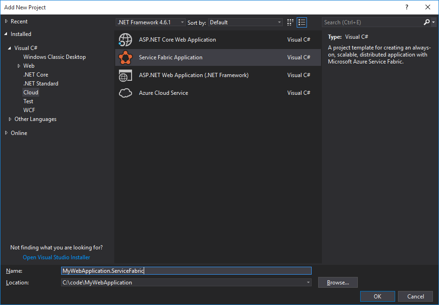Click Visual C# label of Service Fabric row
Image resolution: width=439 pixels, height=305 pixels.
[x=299, y=57]
